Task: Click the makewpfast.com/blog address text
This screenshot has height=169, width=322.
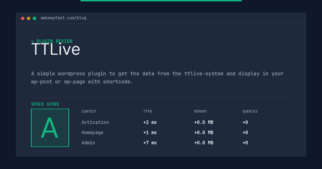Action: [64, 18]
